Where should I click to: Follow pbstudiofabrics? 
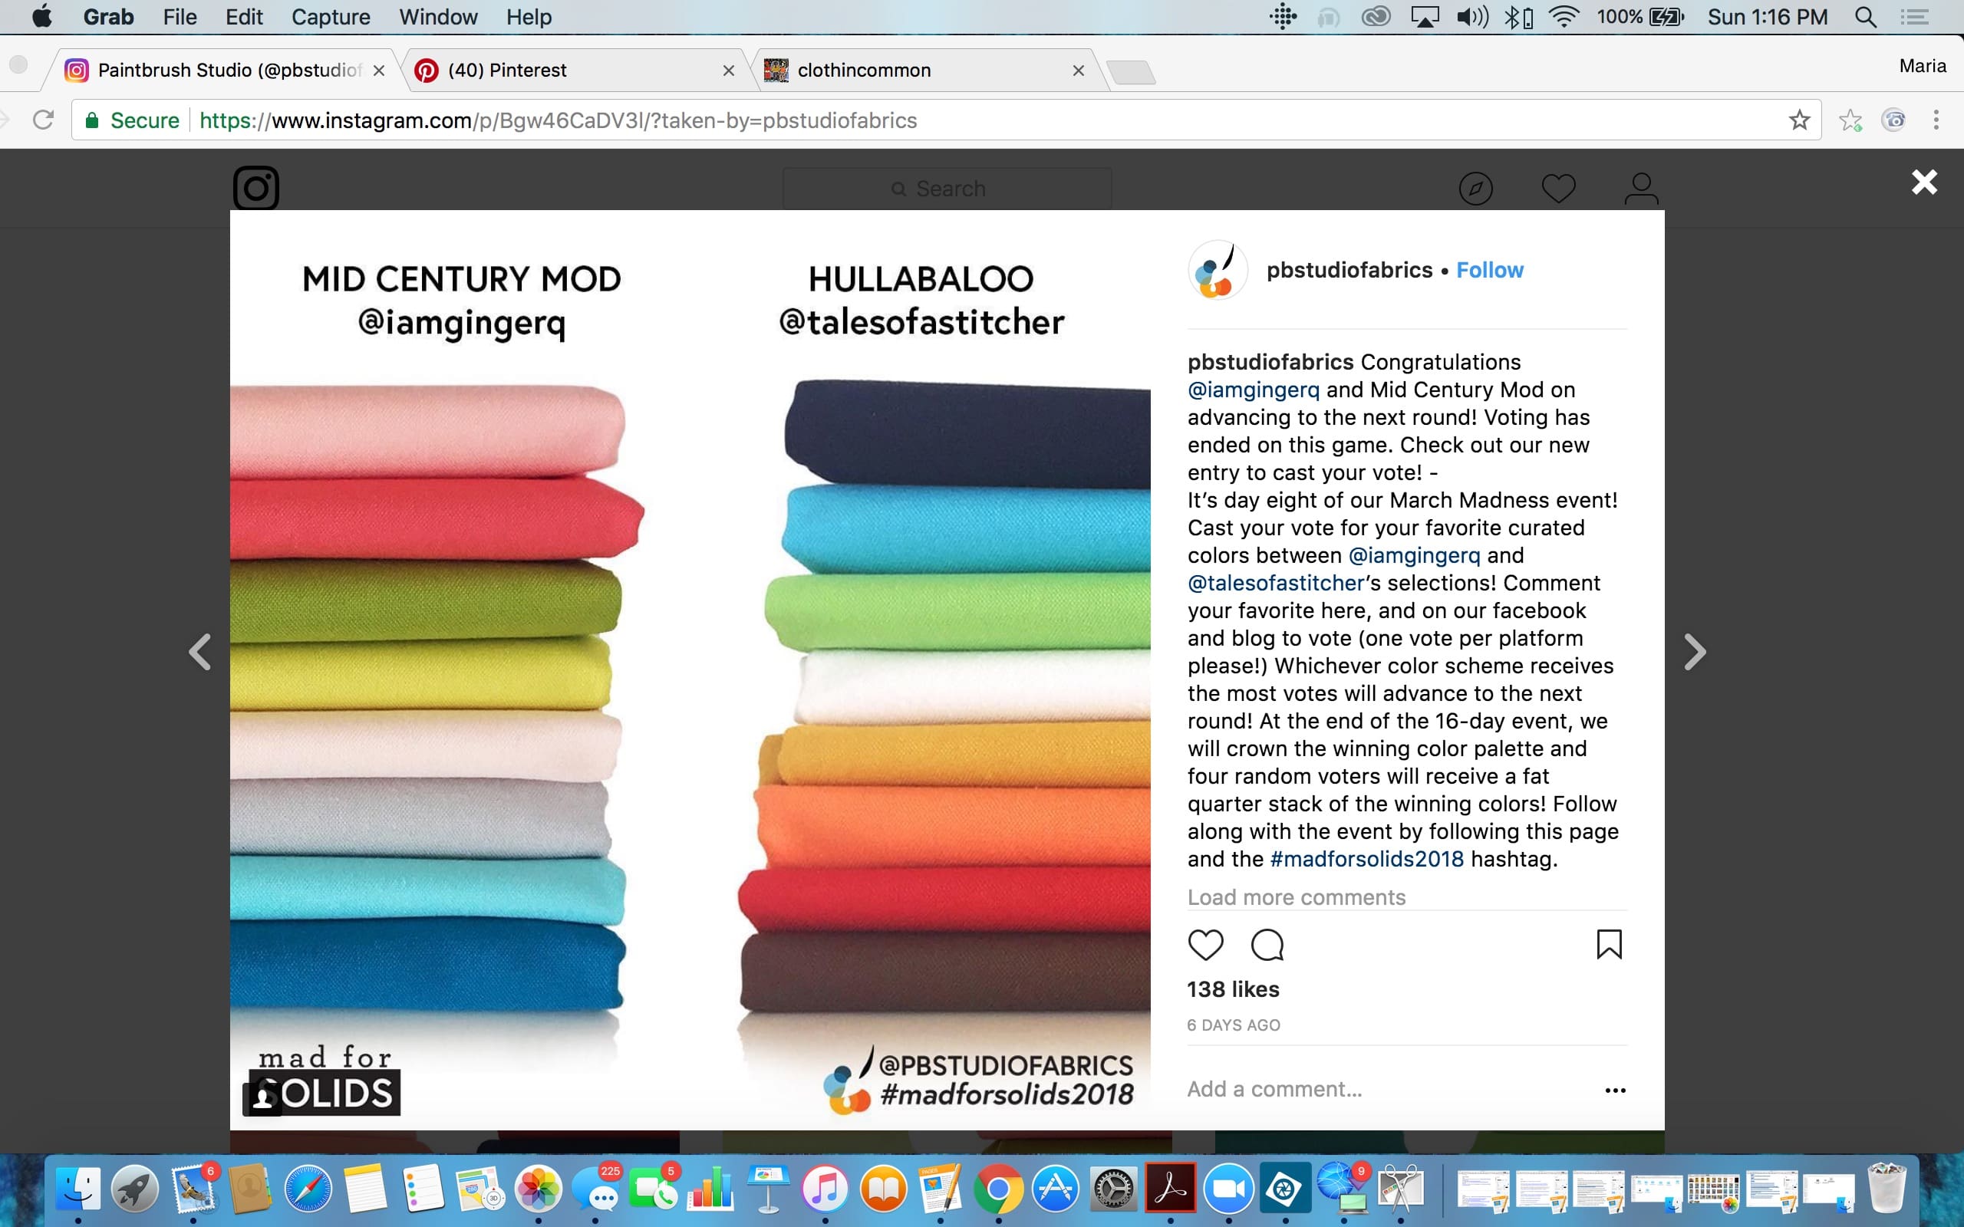(x=1489, y=270)
